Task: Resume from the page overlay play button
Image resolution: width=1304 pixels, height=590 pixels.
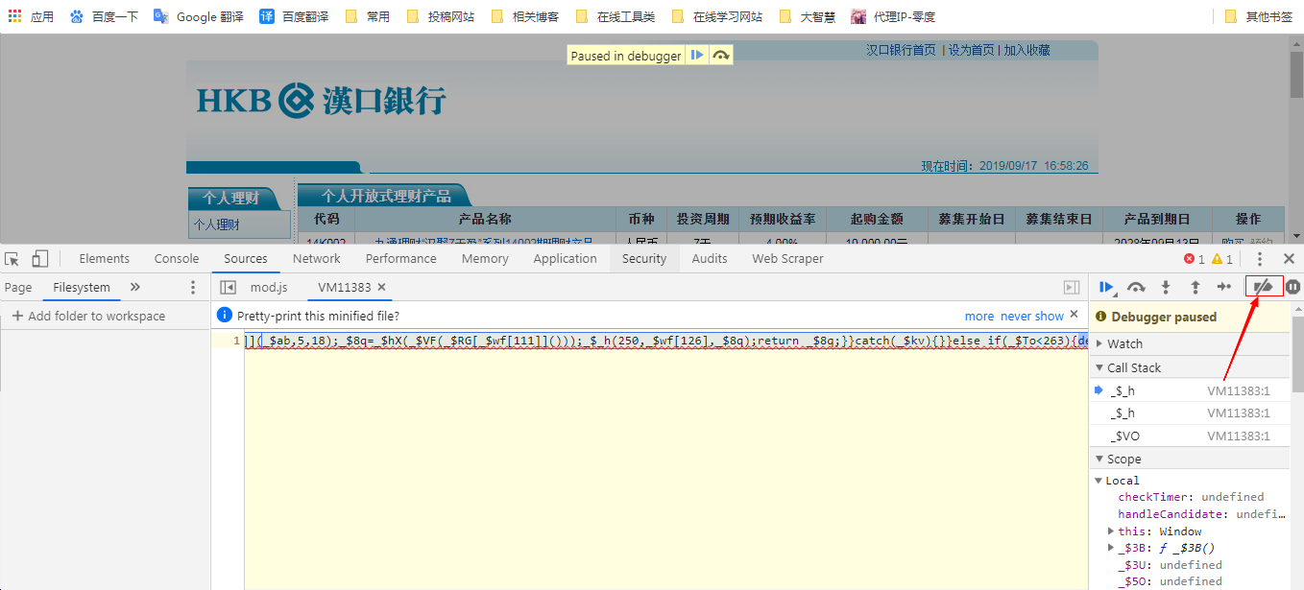Action: [697, 56]
